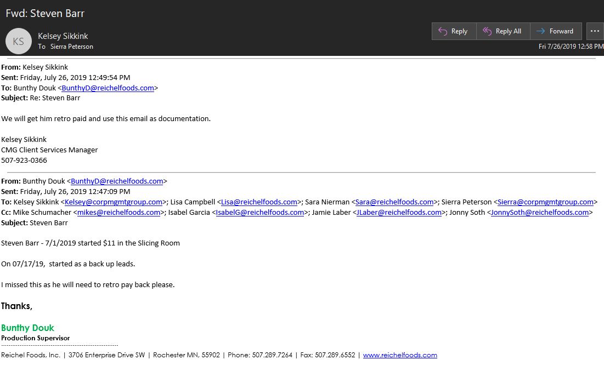This screenshot has height=371, width=604.
Task: Click the Reply button
Action: pyautogui.click(x=454, y=31)
